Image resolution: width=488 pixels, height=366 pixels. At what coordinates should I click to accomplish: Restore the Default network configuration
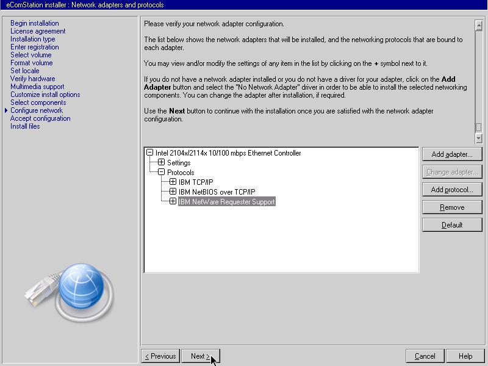point(452,225)
